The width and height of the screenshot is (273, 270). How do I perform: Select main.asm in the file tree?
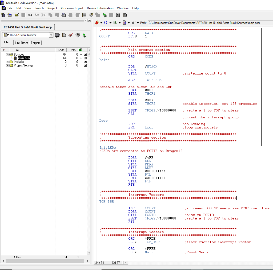[x=23, y=58]
